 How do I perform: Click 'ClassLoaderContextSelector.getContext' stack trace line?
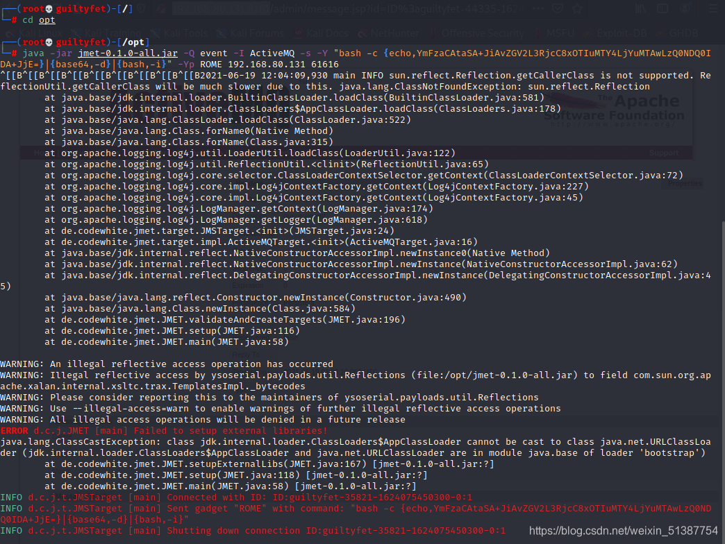(x=363, y=176)
